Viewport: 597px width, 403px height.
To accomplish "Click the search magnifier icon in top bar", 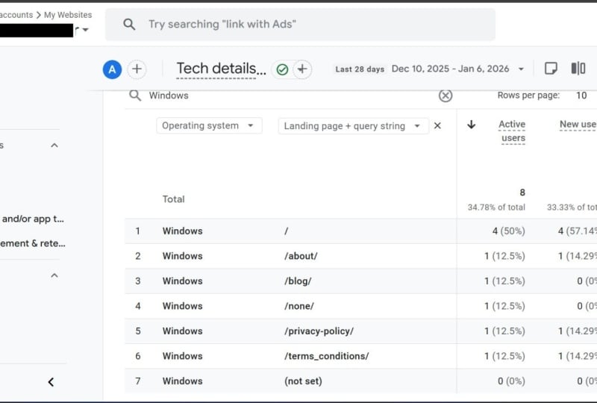I will click(129, 25).
